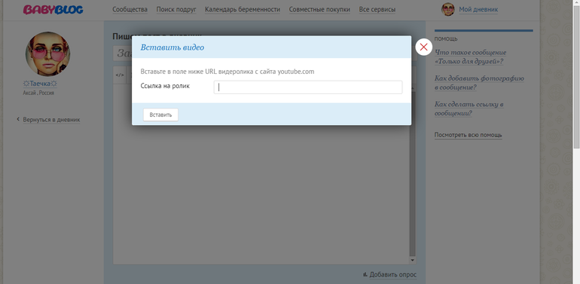Open help Как добавить фотографию в сообщение

pos(479,83)
